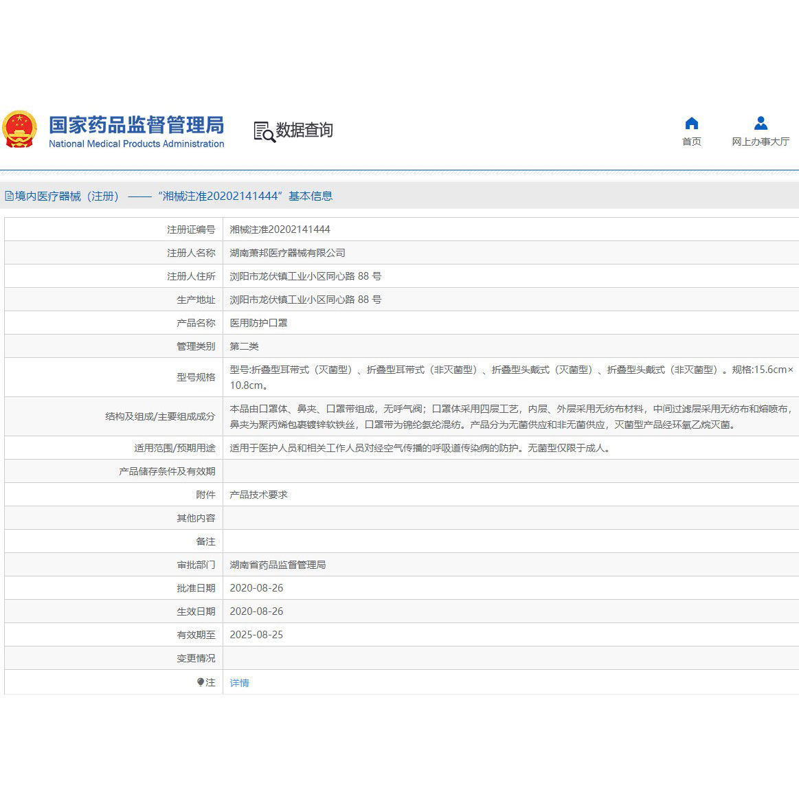
Task: Open the 详情 details link
Action: 239,682
